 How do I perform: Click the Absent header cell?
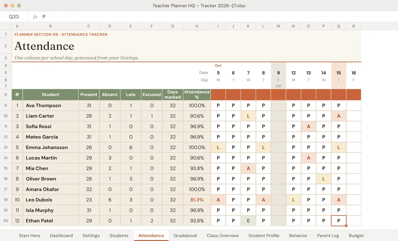(110, 94)
